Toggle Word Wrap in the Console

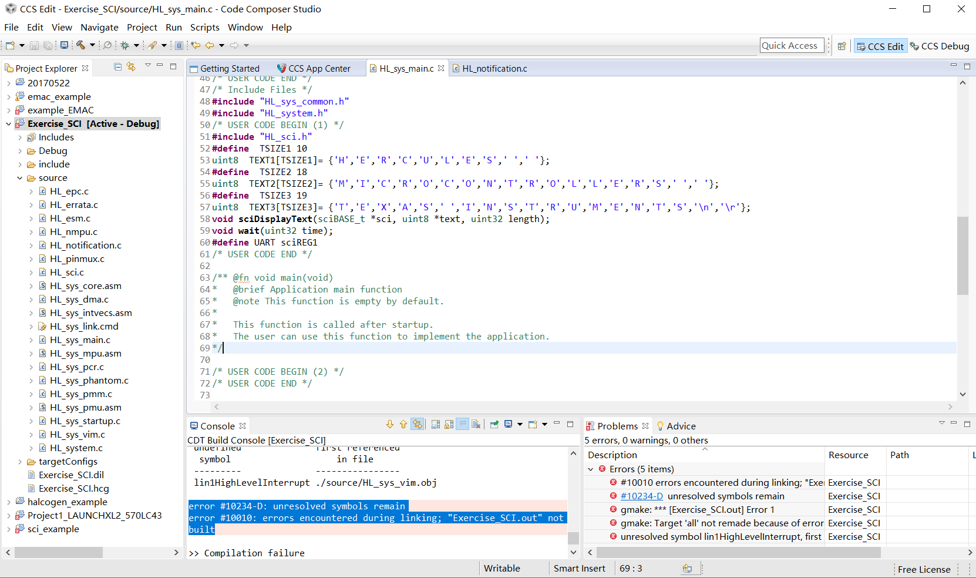click(x=463, y=425)
